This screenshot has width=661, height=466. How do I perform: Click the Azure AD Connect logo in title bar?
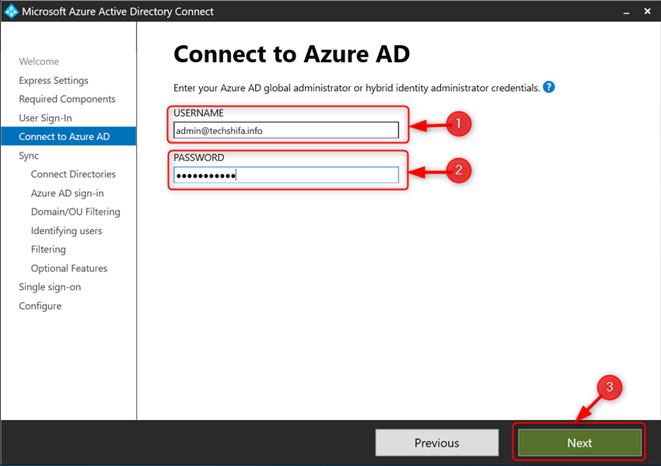click(x=11, y=11)
